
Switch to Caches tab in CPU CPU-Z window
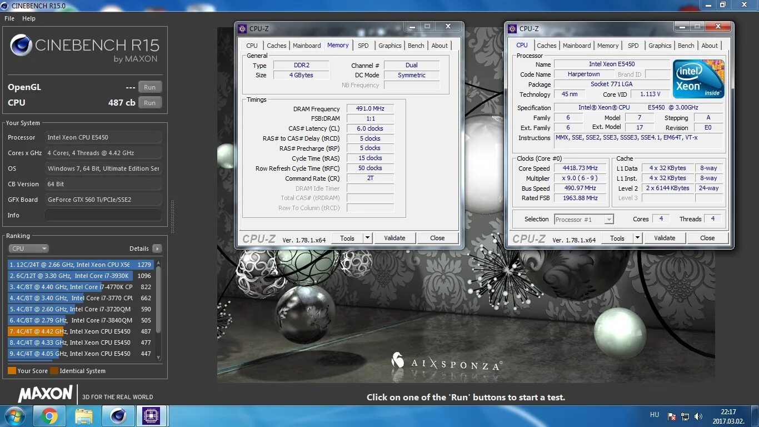(x=546, y=46)
